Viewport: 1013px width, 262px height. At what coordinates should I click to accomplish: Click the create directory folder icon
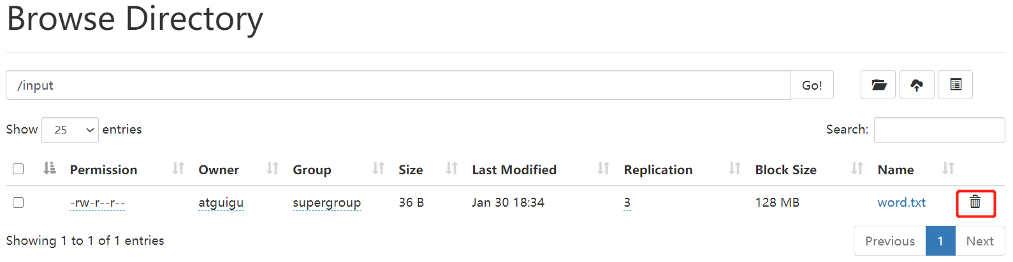click(x=878, y=85)
